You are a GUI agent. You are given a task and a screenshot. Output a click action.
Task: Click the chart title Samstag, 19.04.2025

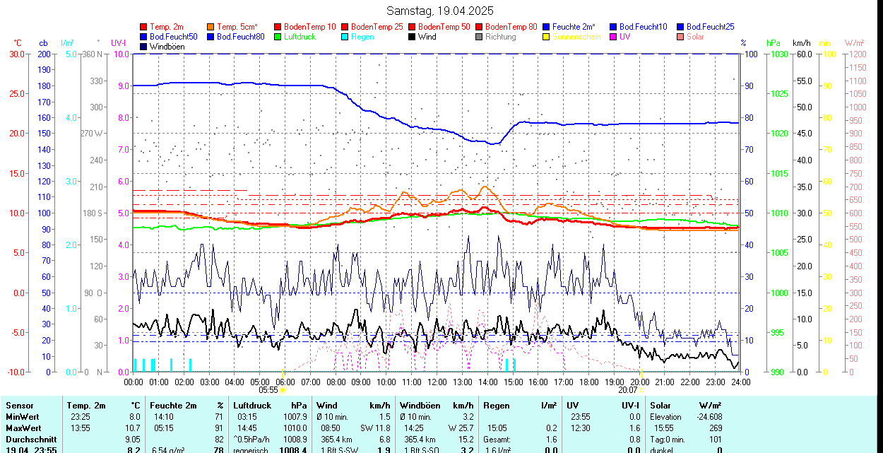tap(440, 11)
